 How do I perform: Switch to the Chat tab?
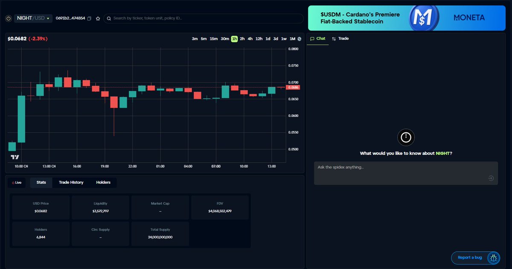pos(318,38)
